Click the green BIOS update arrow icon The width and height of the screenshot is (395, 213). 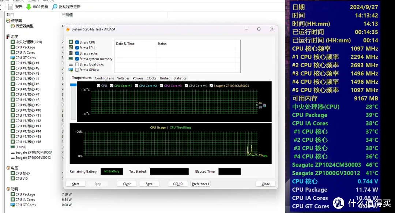[x=29, y=7]
